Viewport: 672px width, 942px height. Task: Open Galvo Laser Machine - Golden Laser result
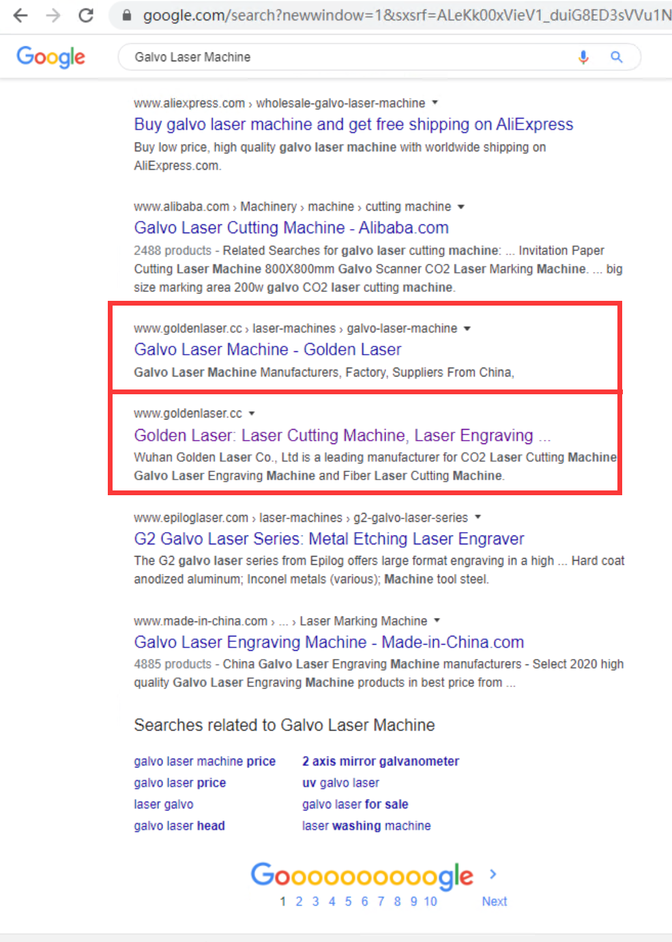pos(267,349)
